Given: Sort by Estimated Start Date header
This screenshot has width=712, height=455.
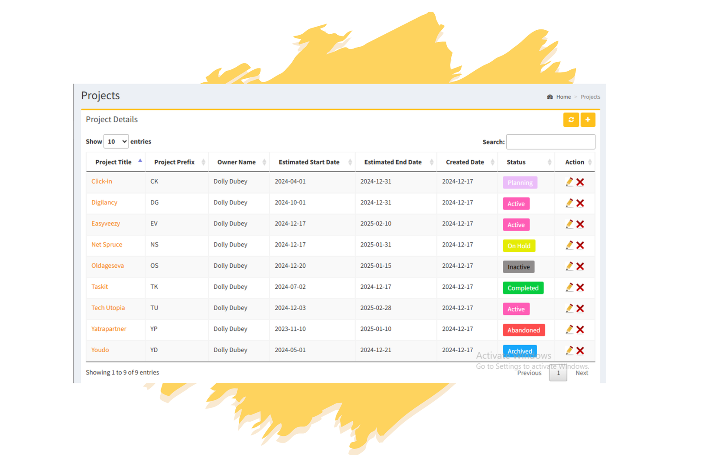Looking at the screenshot, I should (309, 162).
